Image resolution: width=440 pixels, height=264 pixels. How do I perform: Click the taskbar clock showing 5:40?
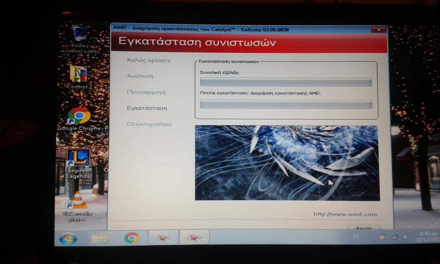(x=428, y=236)
